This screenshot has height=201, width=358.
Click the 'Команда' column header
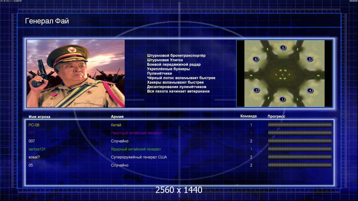tap(249, 116)
